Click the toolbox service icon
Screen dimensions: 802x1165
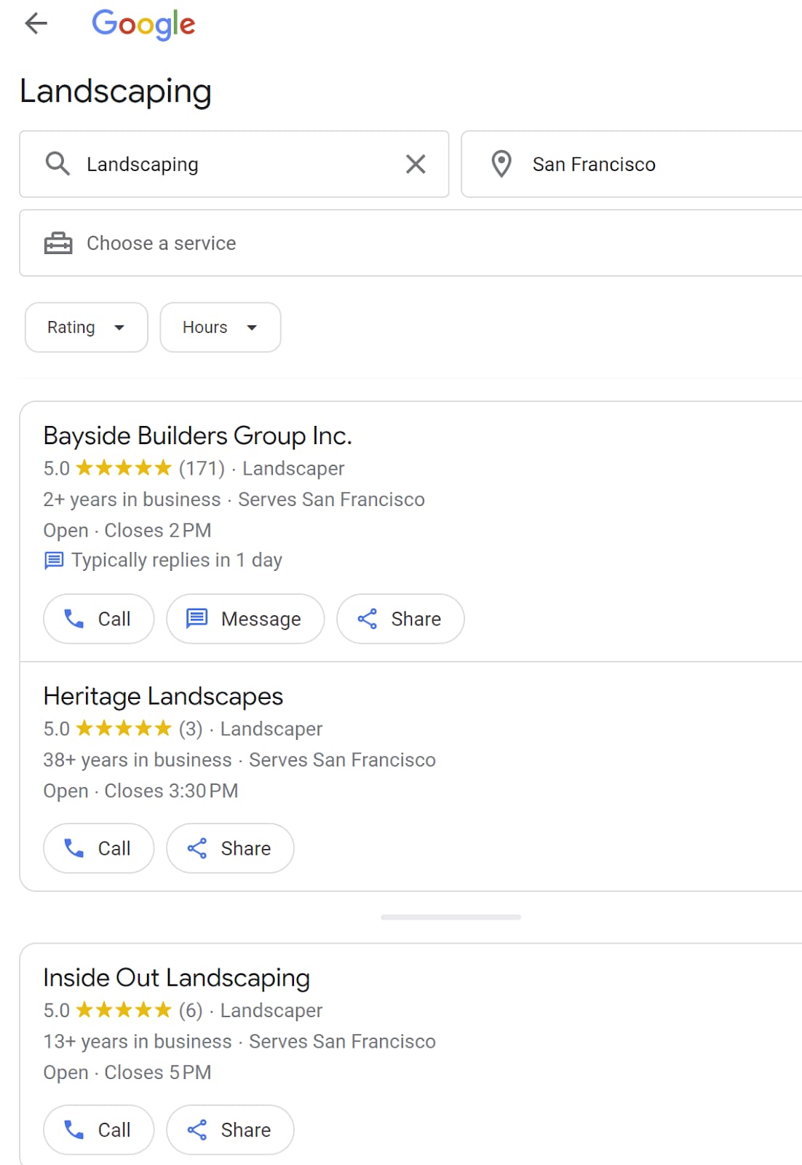(58, 243)
